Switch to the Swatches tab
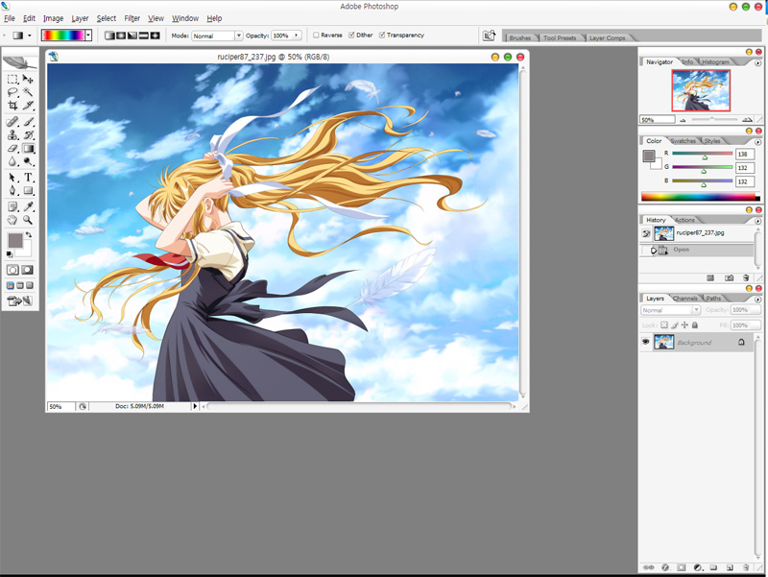The height and width of the screenshot is (577, 768). [683, 141]
